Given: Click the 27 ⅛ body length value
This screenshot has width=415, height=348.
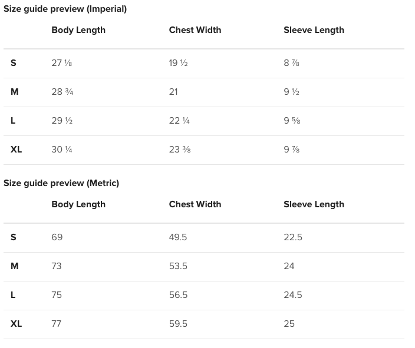Looking at the screenshot, I should click(62, 63).
